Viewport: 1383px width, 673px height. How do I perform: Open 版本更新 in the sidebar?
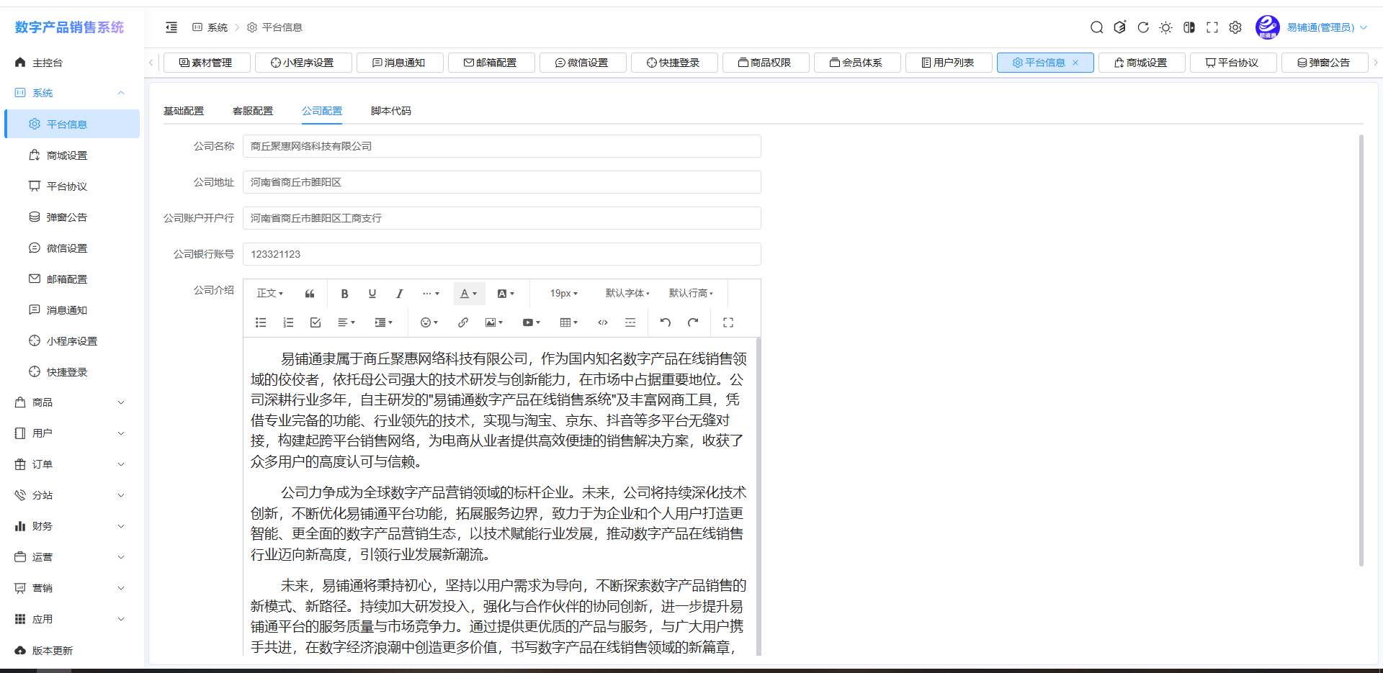(x=53, y=650)
